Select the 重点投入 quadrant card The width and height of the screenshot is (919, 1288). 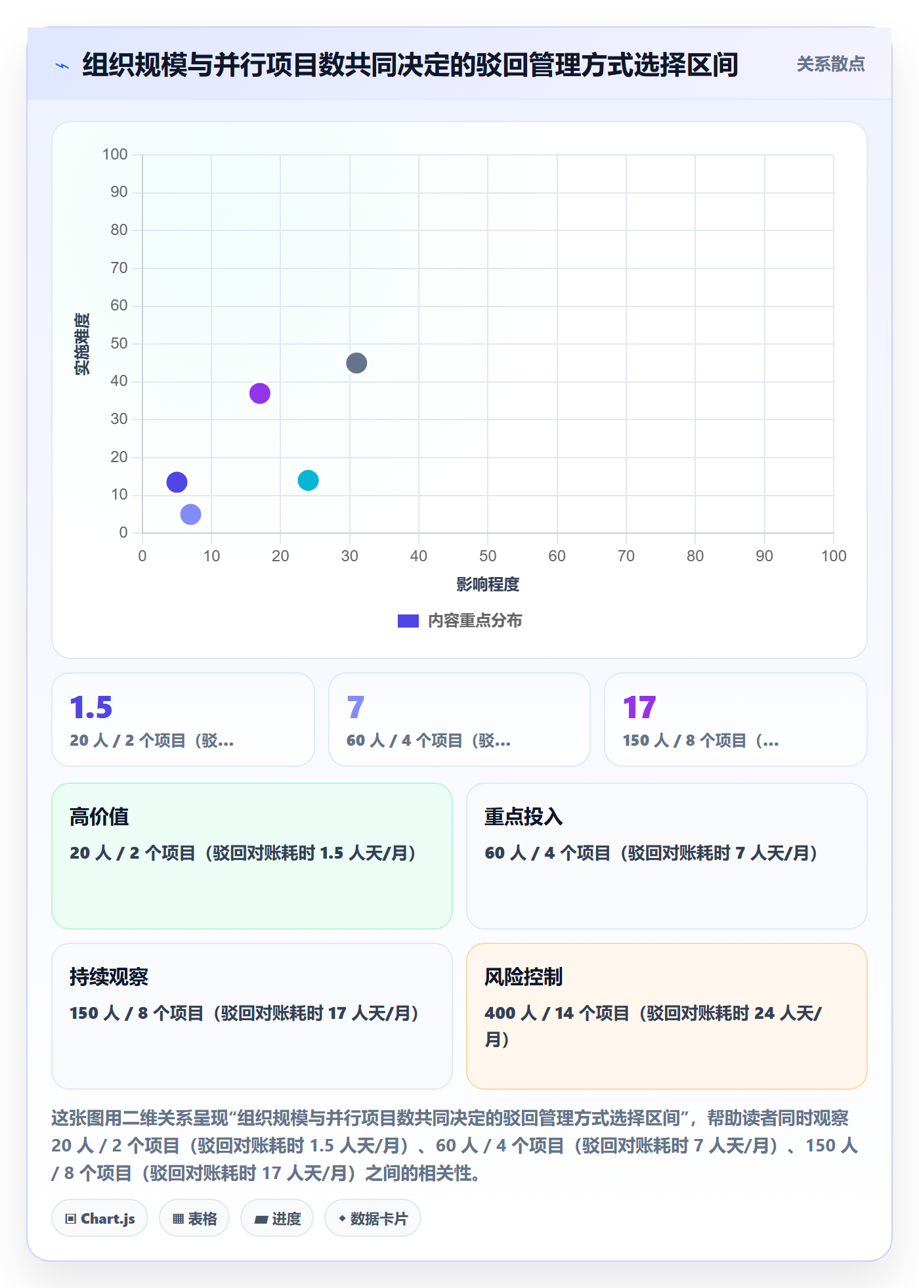[667, 856]
